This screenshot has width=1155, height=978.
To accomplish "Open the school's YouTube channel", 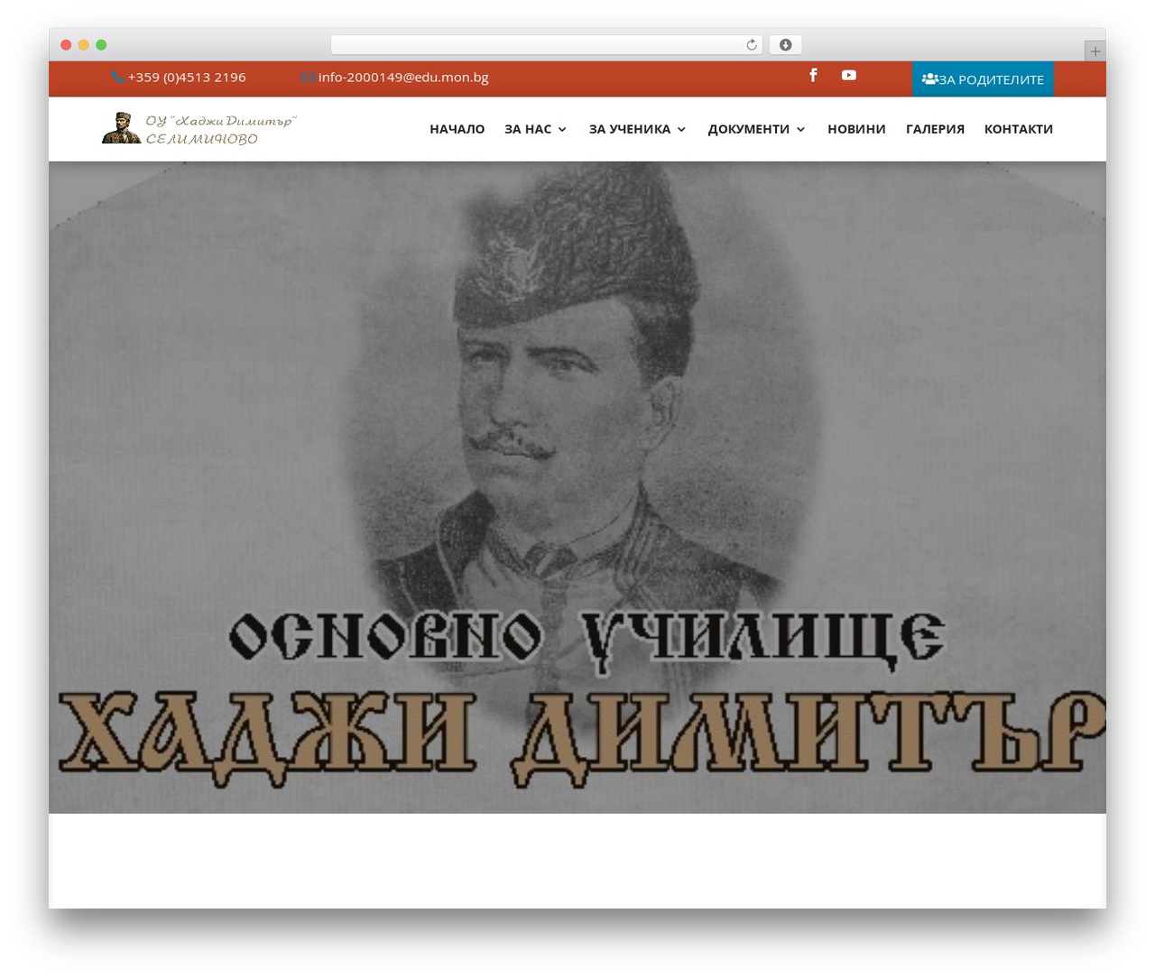I will (x=849, y=75).
